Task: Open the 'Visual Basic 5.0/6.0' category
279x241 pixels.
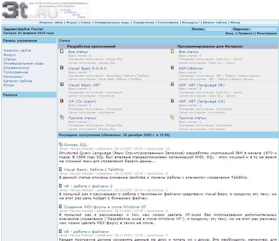Action: pos(87,69)
